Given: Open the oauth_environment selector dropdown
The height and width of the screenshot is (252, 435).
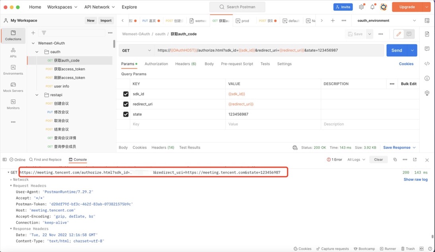Looking at the screenshot, I should [386, 21].
